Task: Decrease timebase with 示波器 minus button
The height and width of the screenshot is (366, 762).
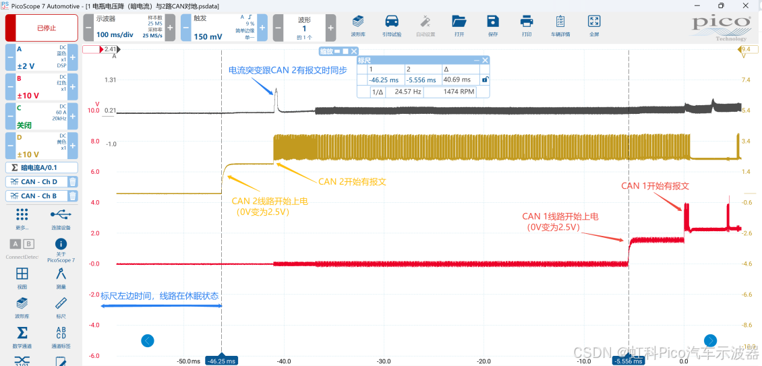Action: (x=88, y=28)
